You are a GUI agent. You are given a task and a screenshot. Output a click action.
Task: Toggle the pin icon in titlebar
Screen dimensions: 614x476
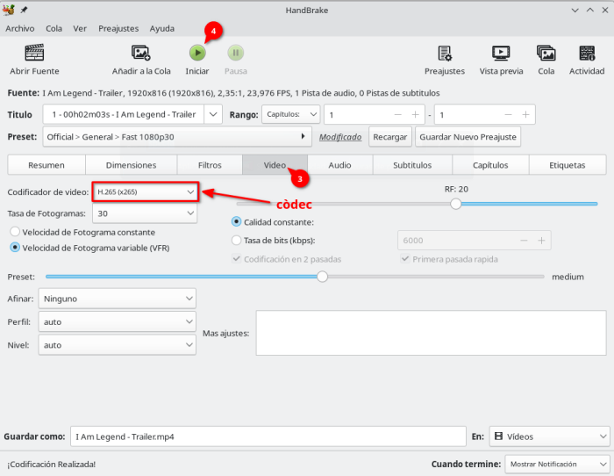point(24,10)
